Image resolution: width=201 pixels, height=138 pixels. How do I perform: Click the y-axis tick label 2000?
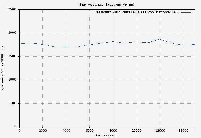(x=12, y=33)
